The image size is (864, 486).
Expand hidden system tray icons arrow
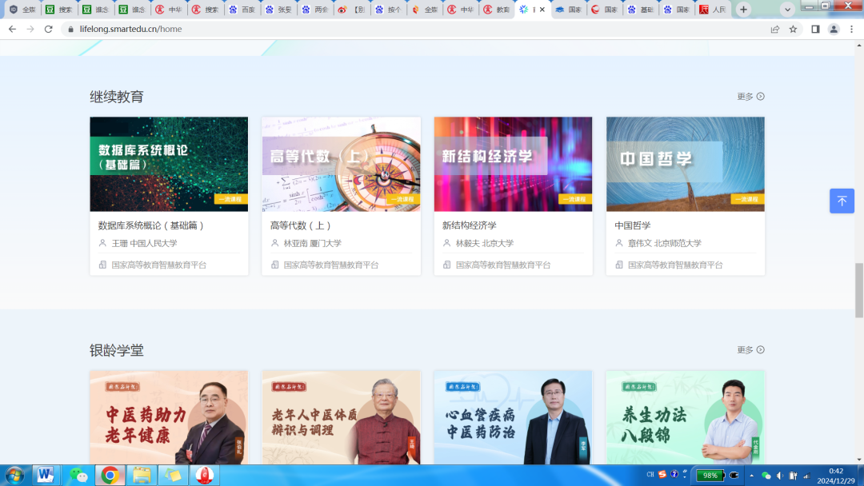point(750,475)
